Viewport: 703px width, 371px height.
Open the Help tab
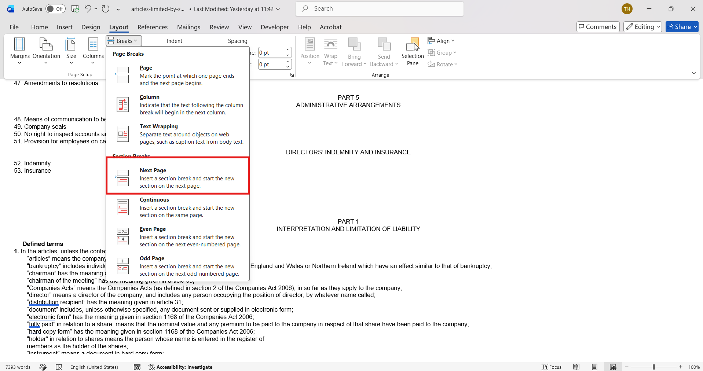(x=304, y=27)
